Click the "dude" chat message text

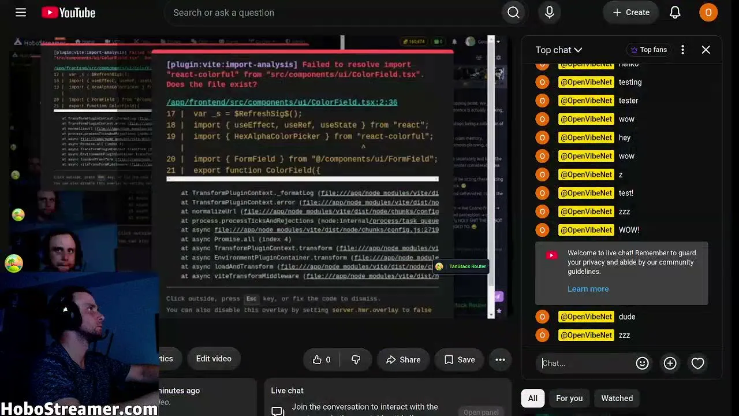pyautogui.click(x=627, y=317)
